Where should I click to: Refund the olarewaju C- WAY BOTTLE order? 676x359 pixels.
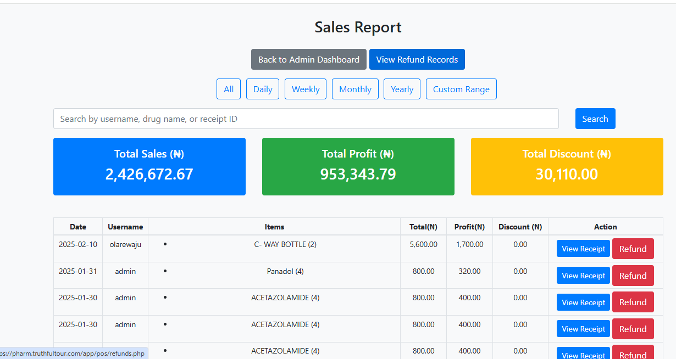coord(633,248)
